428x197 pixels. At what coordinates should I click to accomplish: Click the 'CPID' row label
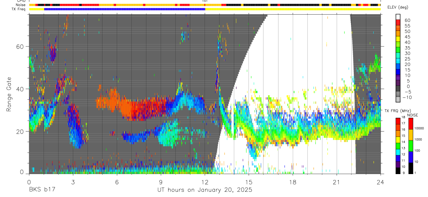pos(21,1)
